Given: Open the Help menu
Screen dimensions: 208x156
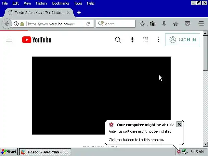Looking at the screenshot, I should click(90, 3).
